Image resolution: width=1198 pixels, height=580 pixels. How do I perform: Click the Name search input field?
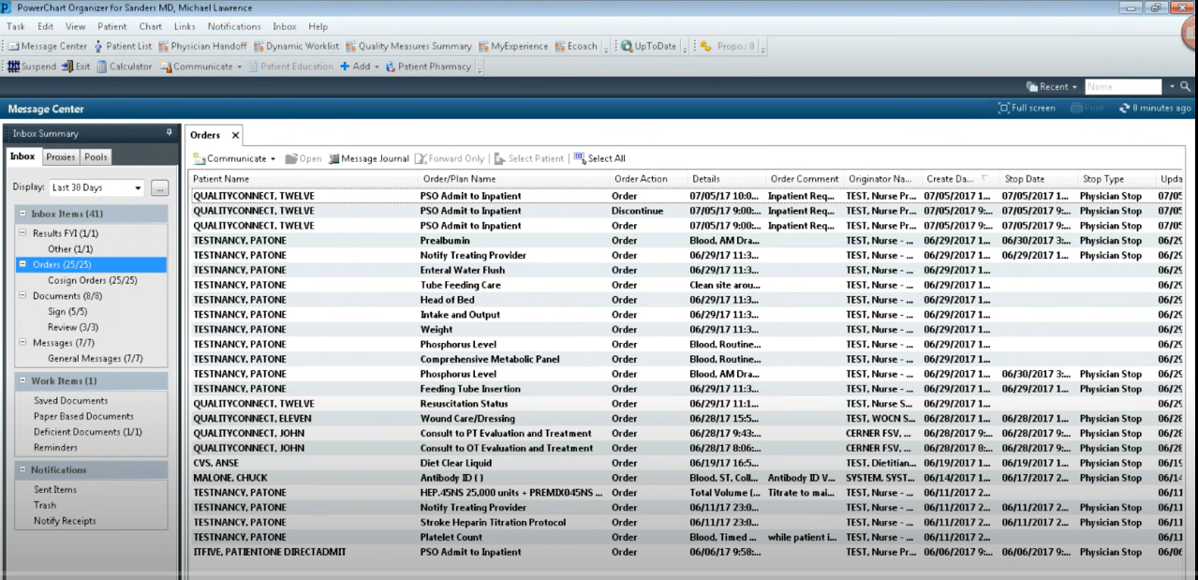[1123, 86]
